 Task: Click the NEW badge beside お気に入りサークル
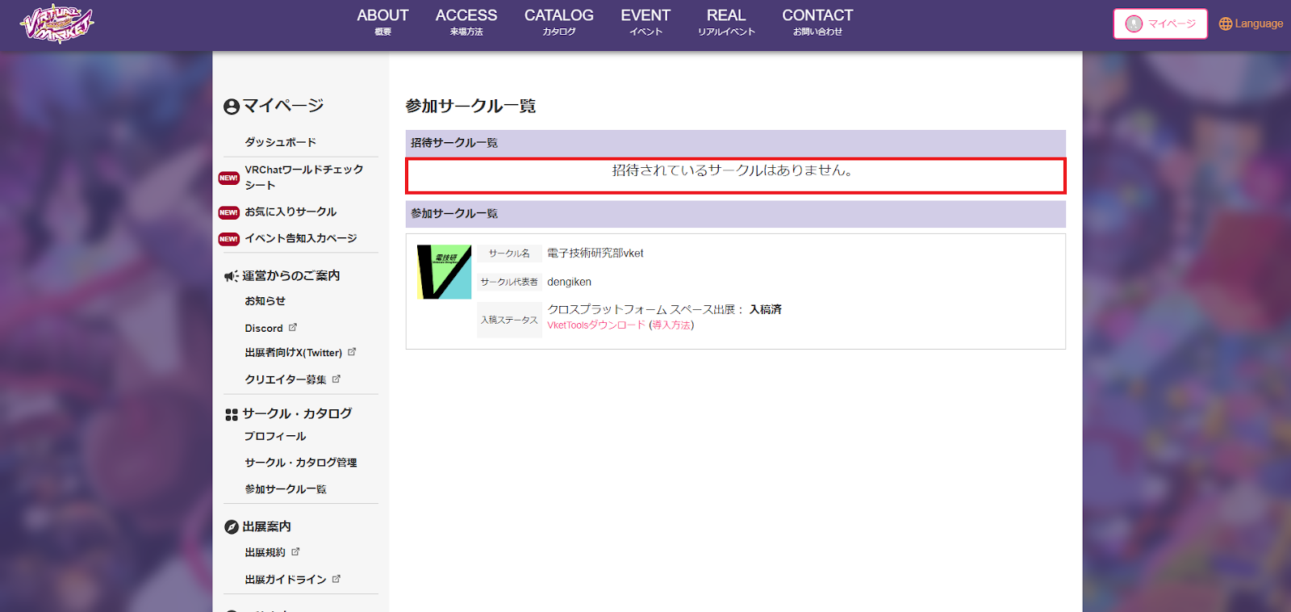coord(228,212)
